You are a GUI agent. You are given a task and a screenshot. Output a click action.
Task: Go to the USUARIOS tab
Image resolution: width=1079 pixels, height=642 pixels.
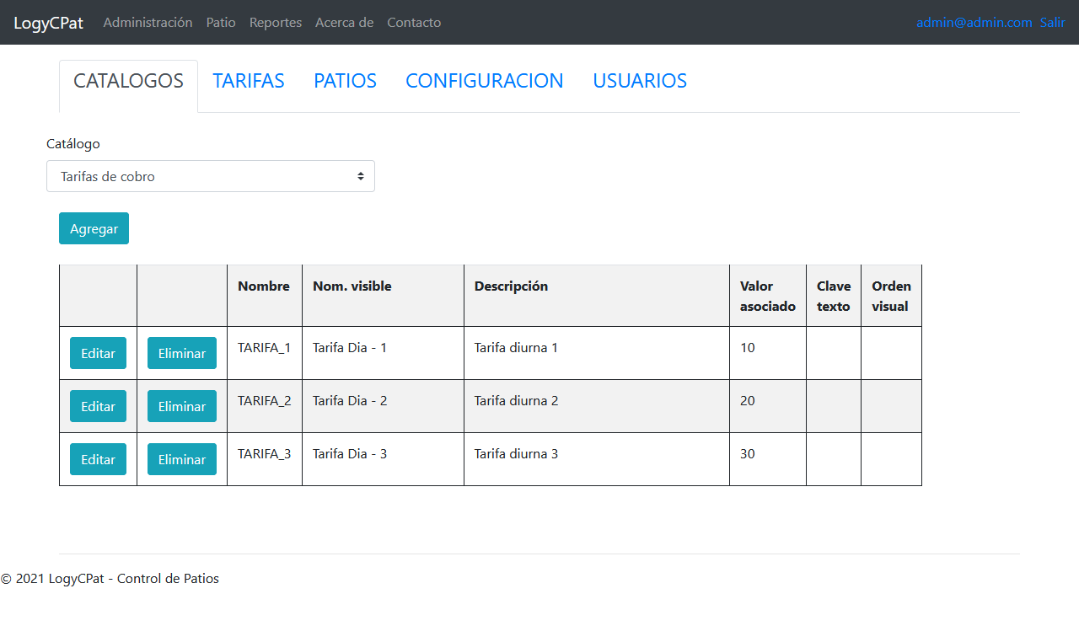click(640, 81)
